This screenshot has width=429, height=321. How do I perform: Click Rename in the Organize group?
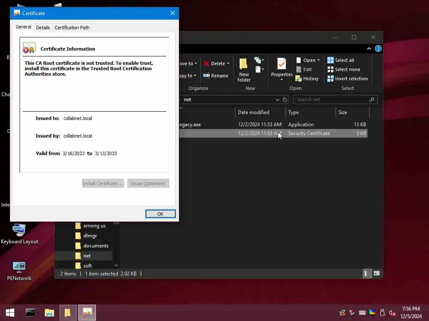point(216,76)
